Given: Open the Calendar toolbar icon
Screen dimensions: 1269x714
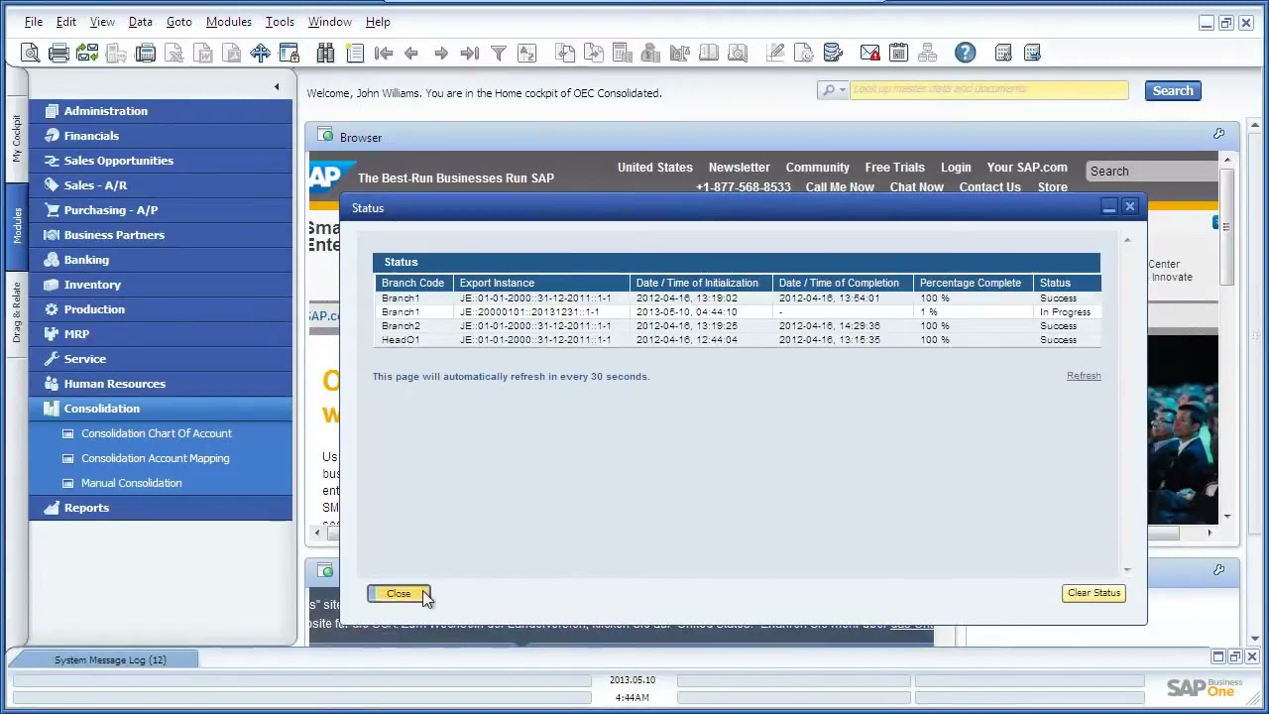Looking at the screenshot, I should coord(898,53).
